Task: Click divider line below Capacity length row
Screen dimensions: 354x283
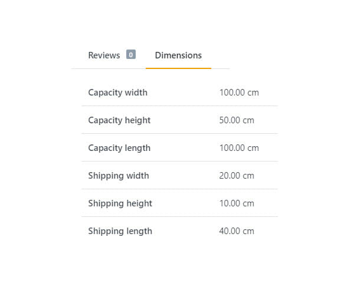Action: click(x=179, y=162)
